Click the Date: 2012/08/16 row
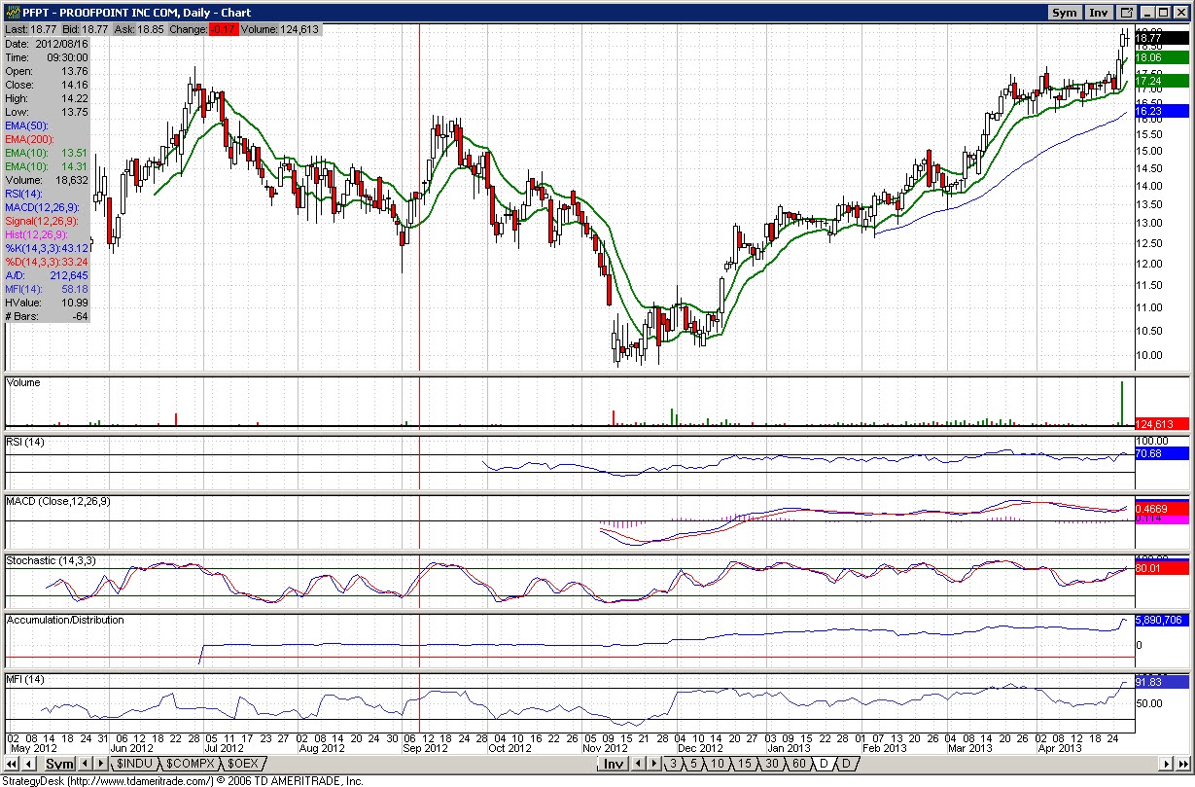The width and height of the screenshot is (1195, 787). 47,44
